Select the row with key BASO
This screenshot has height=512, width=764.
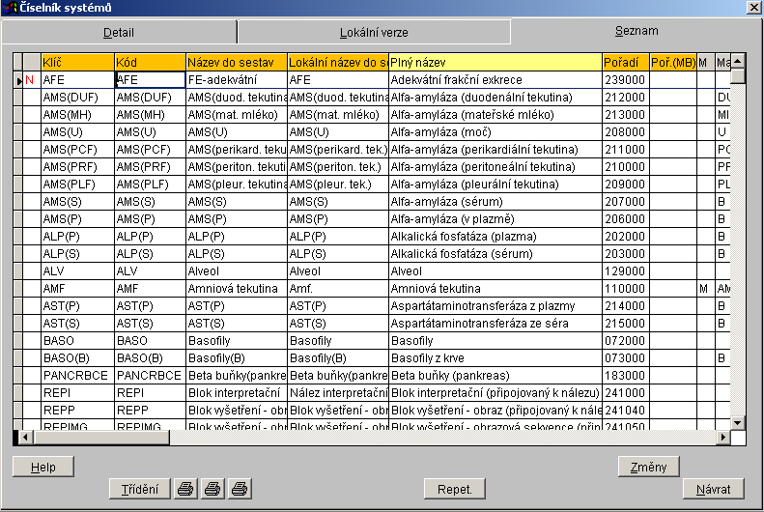(x=77, y=341)
